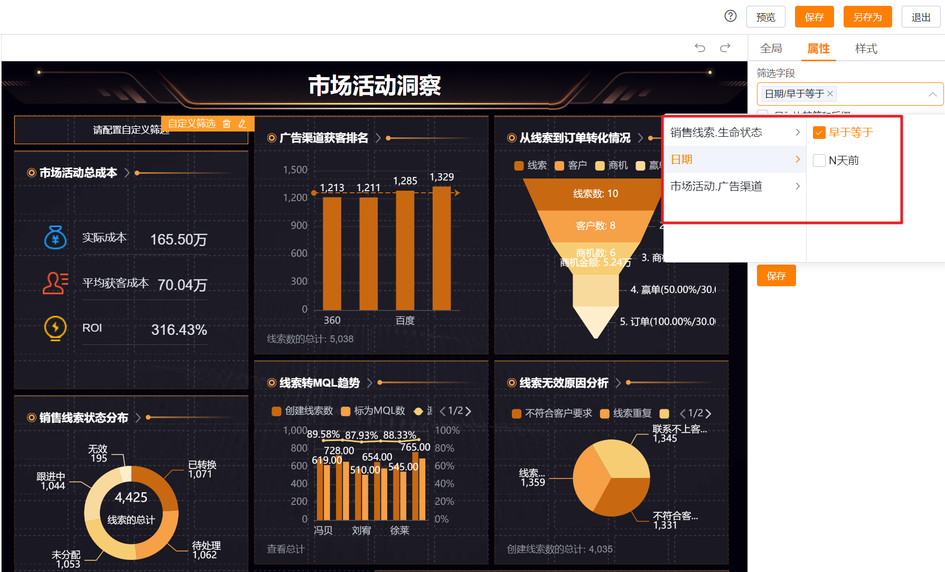Click the 已转换 1,071 donut label
The height and width of the screenshot is (572, 945).
[202, 469]
